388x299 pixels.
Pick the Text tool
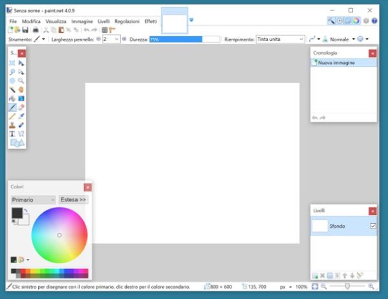point(13,133)
